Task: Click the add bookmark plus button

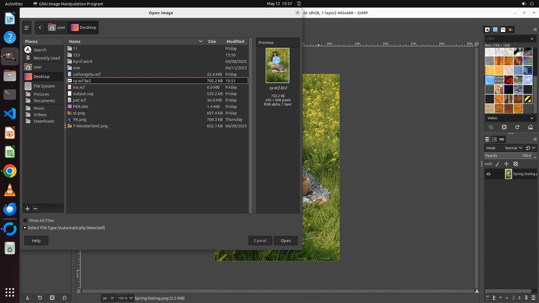Action: (28, 209)
